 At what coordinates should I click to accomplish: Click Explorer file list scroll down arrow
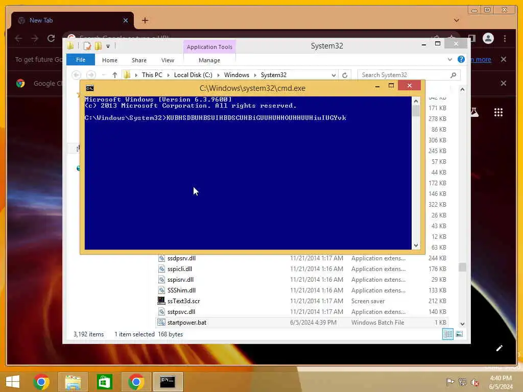click(x=462, y=324)
